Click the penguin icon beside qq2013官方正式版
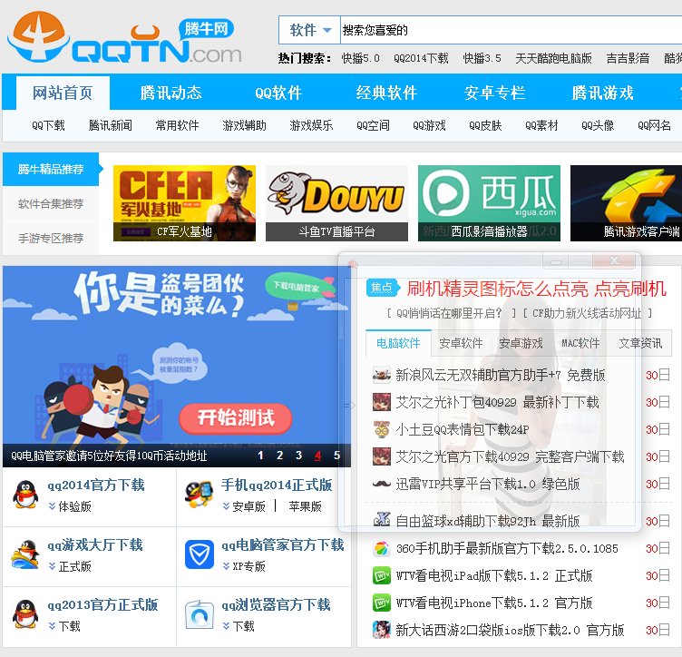The image size is (682, 657). 25,614
